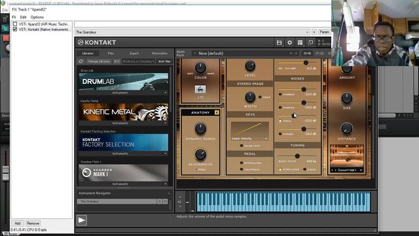
Task: Click the Pedal noise volume slider
Action: tap(297, 116)
